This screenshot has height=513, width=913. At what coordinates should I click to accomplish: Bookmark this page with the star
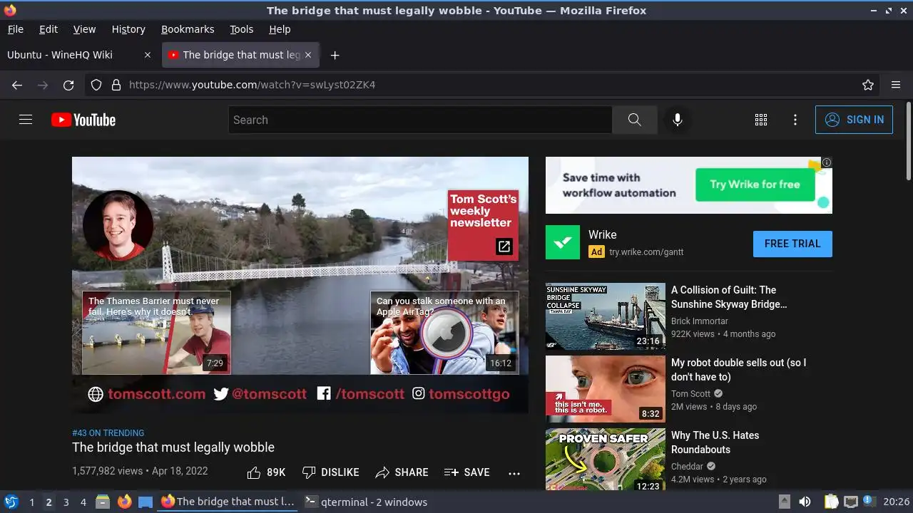868,85
